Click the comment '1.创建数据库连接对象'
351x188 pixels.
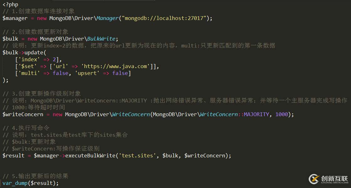tap(43, 11)
